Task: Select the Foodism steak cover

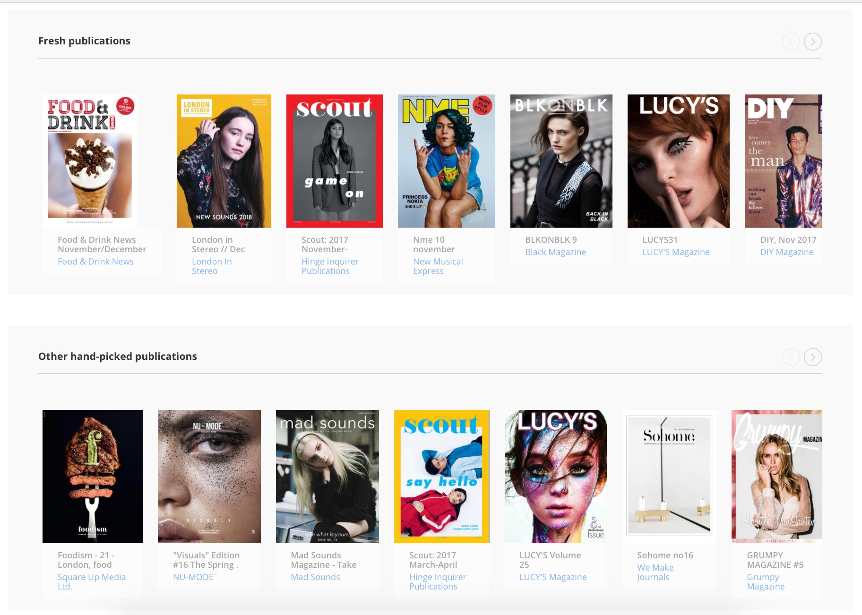Action: tap(93, 476)
